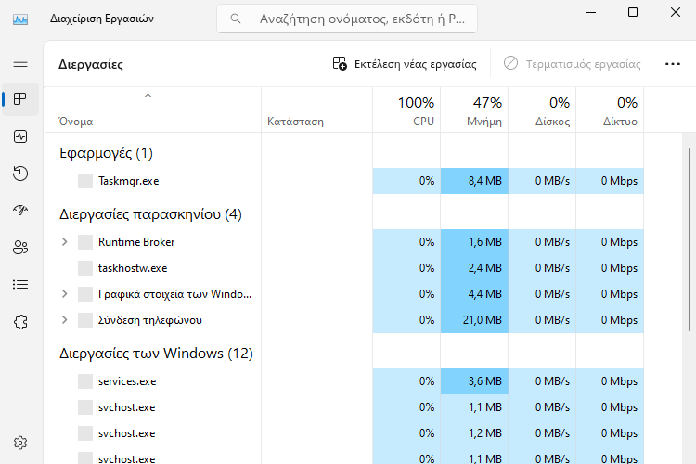
Task: Open the Users page icon
Action: coord(20,248)
